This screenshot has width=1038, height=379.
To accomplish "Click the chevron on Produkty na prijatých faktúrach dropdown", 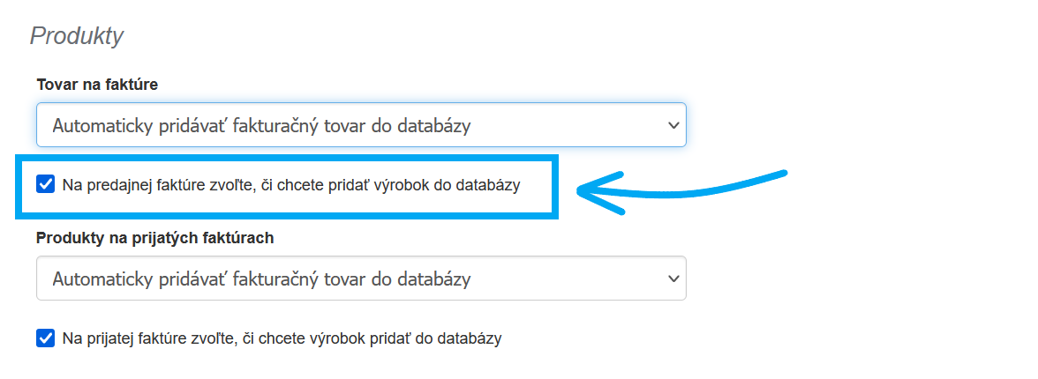I will (673, 279).
